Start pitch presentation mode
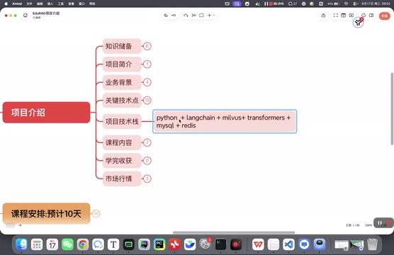The width and height of the screenshot is (394, 255). [x=351, y=16]
